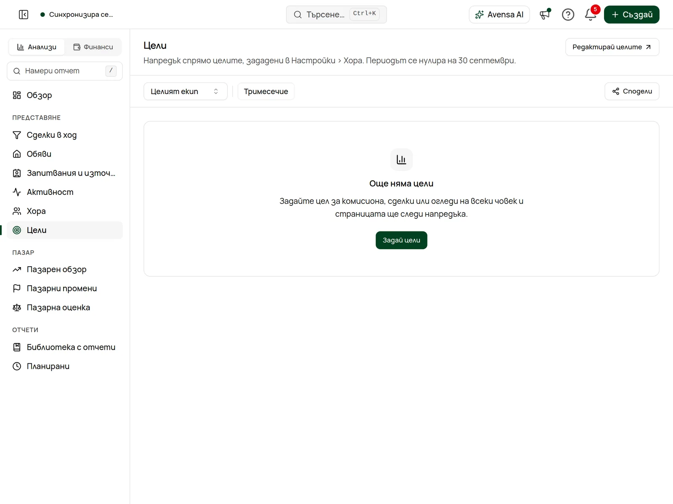Screen dimensions: 673x504
Task: Switch to the Анализи tab
Action: pos(37,47)
